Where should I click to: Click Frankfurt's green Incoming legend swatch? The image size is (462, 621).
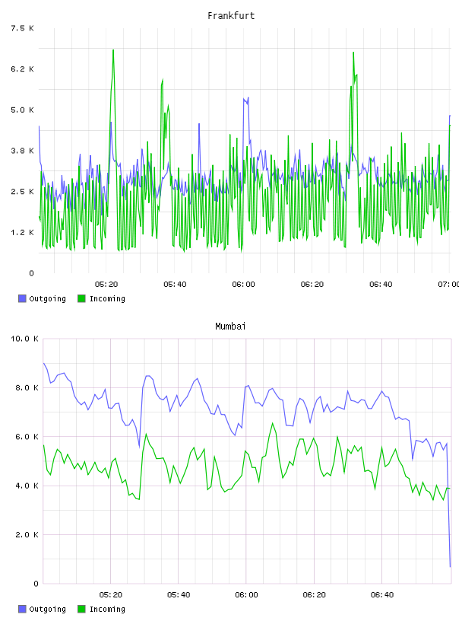coord(81,298)
